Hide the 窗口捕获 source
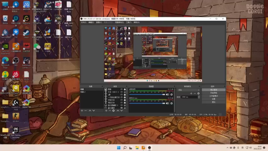 pyautogui.click(x=122, y=108)
